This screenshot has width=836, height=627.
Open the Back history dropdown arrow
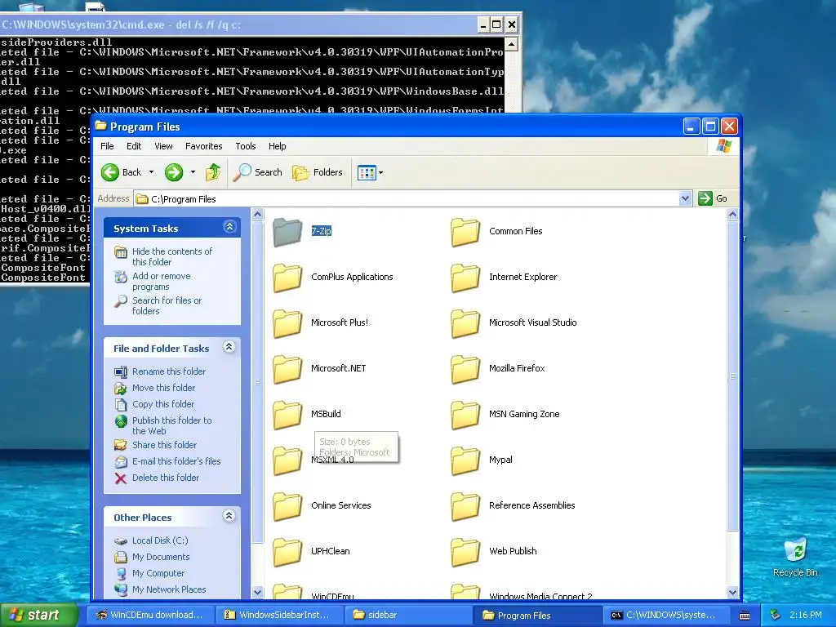pos(151,172)
